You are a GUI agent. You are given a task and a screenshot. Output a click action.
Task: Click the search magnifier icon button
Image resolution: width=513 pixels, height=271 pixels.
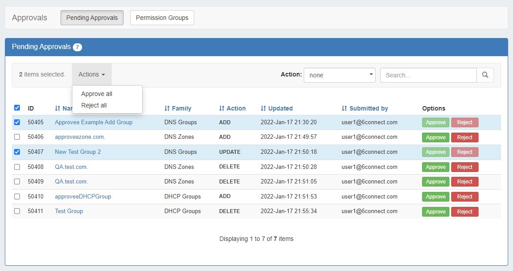point(485,75)
